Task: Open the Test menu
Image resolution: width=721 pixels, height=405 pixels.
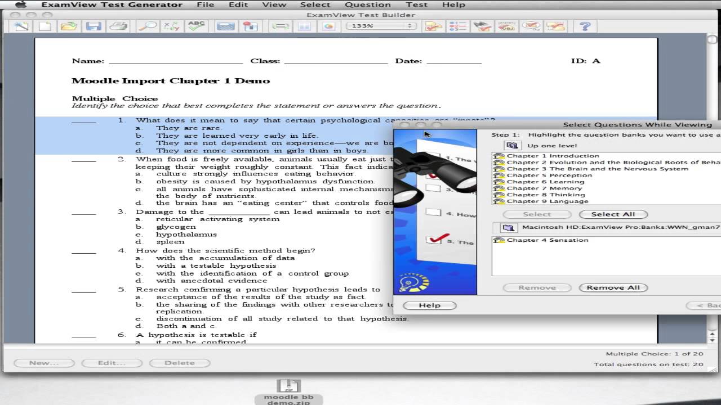Action: click(416, 4)
